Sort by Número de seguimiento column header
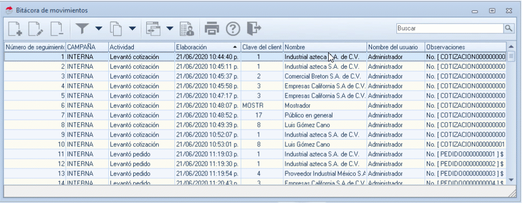Viewport: 522px width, 203px height. (35, 47)
